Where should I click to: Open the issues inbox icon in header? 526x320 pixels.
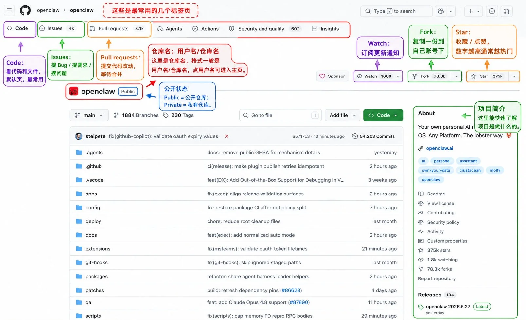pos(492,11)
